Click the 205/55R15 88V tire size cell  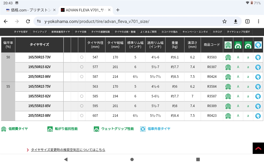[39, 116]
